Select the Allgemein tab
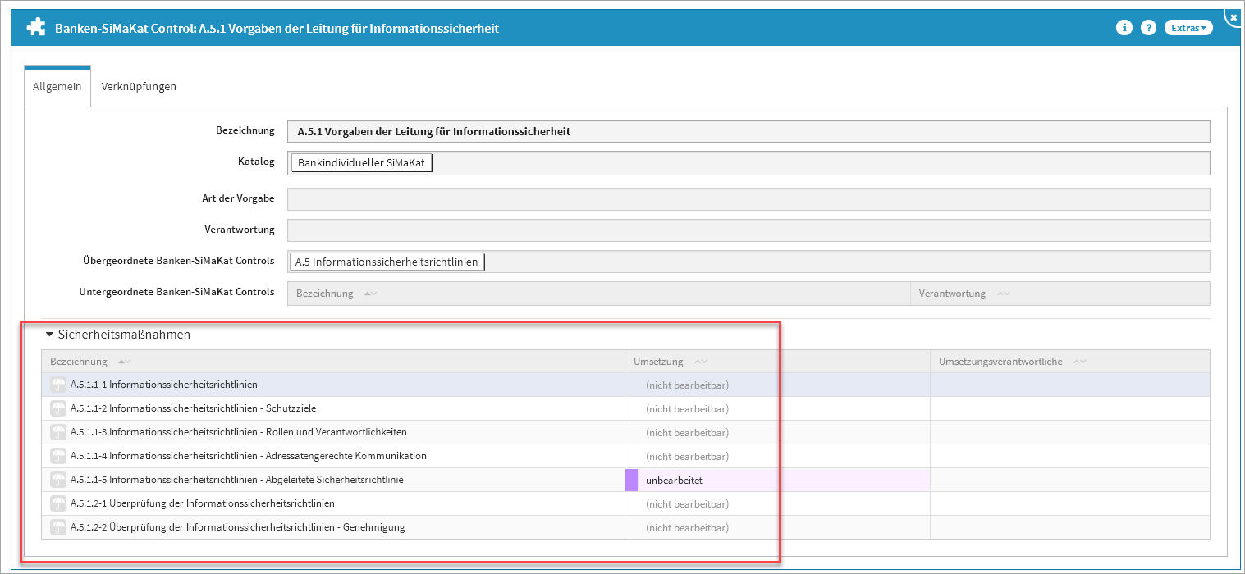The image size is (1245, 574). pos(57,86)
